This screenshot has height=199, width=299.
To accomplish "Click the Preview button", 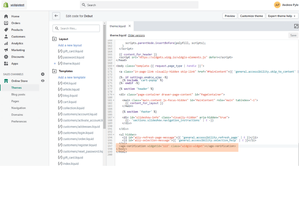I will [x=230, y=16].
